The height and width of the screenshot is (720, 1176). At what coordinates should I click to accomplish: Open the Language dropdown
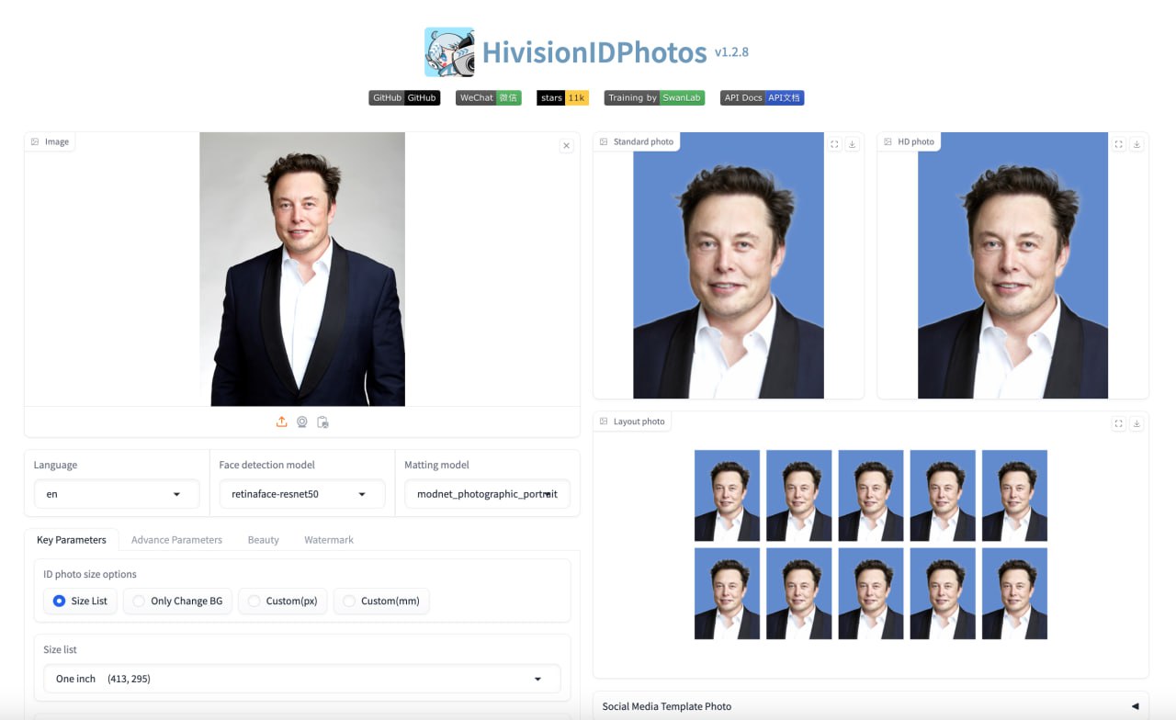coord(117,494)
